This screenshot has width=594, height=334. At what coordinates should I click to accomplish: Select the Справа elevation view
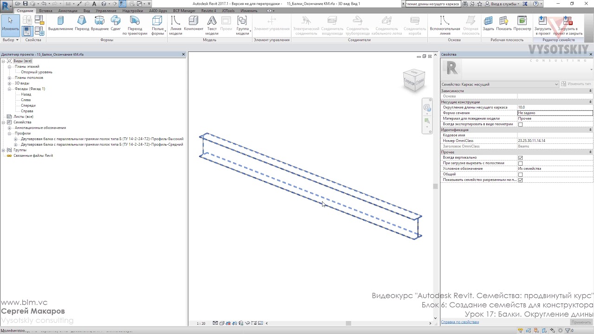pos(27,111)
